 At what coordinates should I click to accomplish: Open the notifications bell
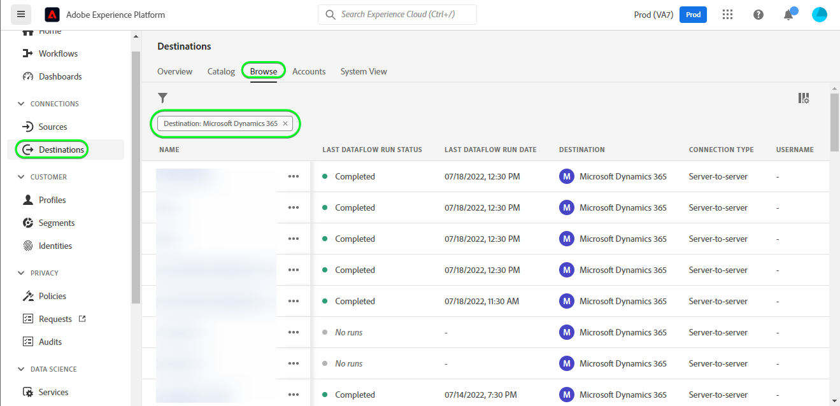tap(788, 15)
